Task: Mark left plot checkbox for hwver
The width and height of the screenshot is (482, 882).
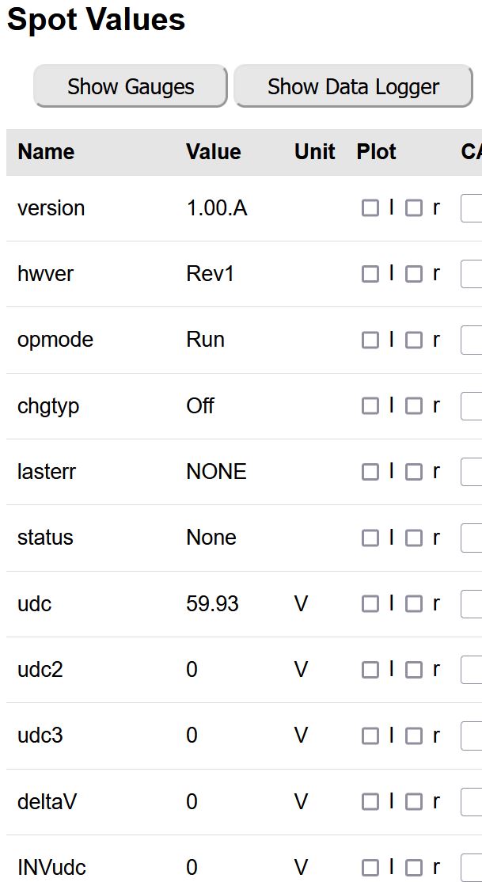Action: click(x=370, y=274)
